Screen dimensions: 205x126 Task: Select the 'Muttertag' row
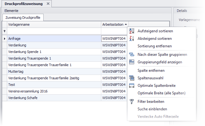(x=53, y=71)
